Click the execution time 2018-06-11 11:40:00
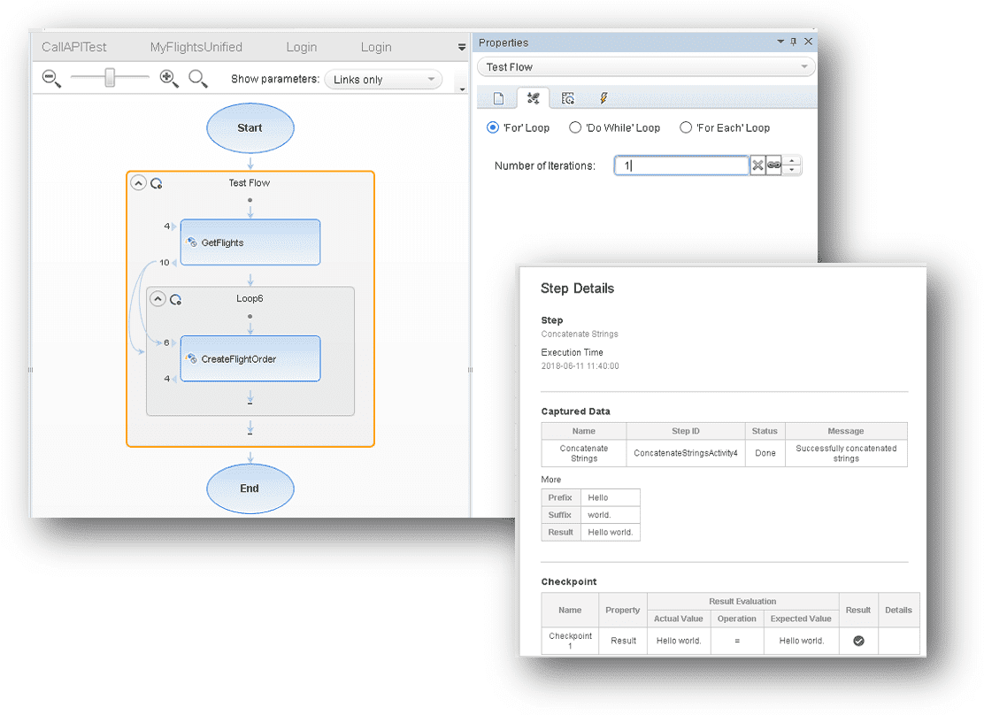 580,366
